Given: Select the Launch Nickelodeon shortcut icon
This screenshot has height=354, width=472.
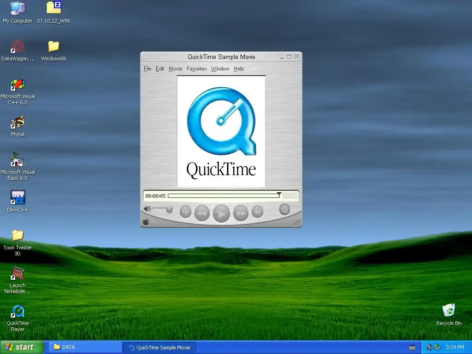Looking at the screenshot, I should 18,280.
